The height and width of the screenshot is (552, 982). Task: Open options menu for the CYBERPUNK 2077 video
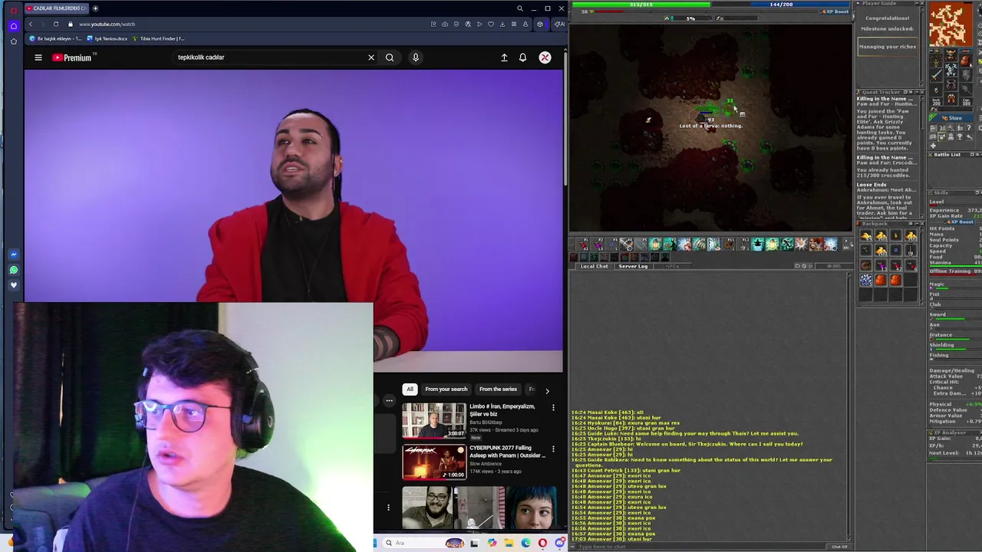coord(553,449)
